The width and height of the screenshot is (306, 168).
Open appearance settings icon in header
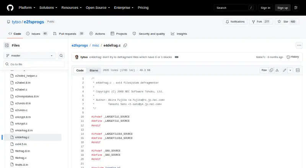click(296, 8)
